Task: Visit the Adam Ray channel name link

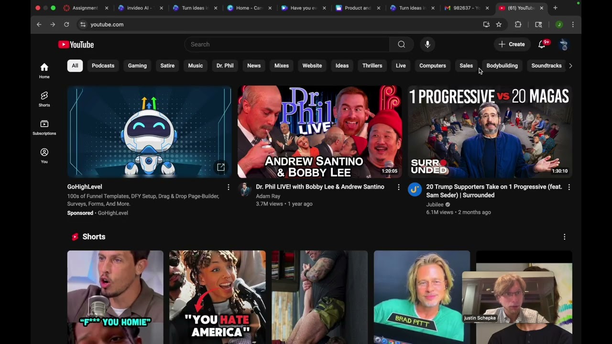Action: tap(268, 196)
